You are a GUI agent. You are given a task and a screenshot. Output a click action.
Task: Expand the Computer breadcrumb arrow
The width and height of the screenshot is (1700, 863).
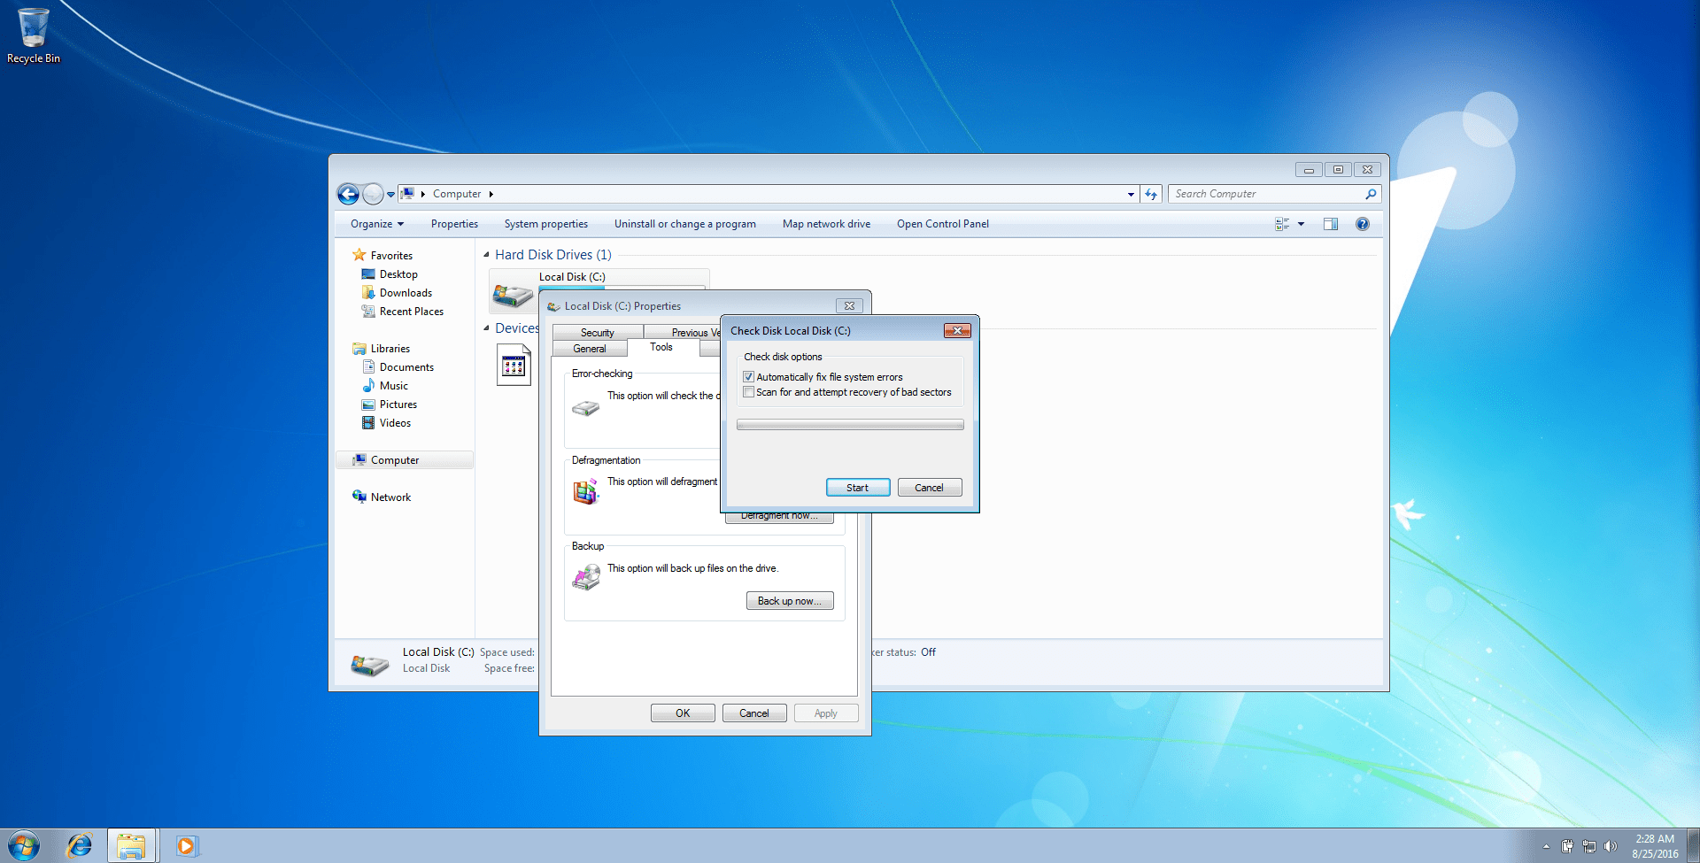coord(491,194)
